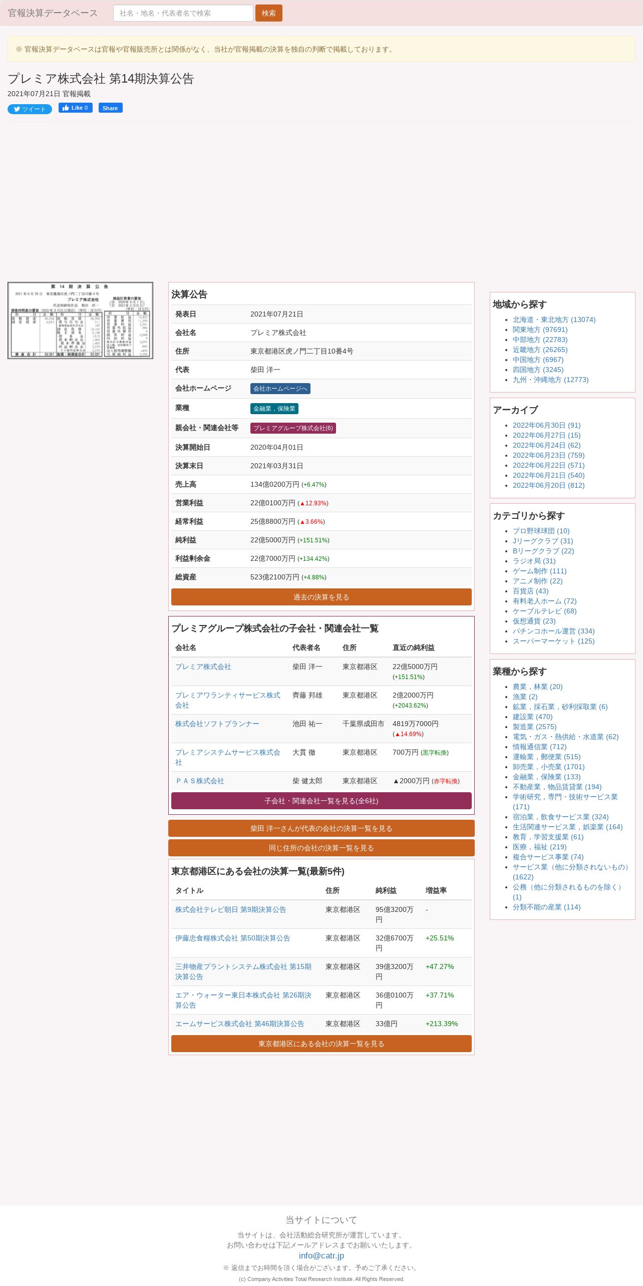643x1286 pixels.
Task: Open 分類不能の産業 (114) industry
Action: (x=546, y=907)
